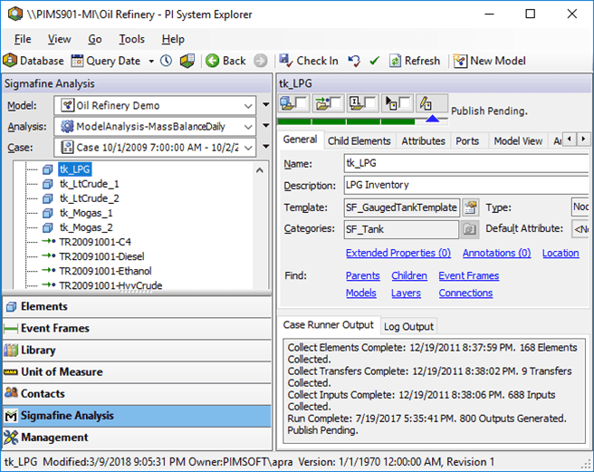Switch to the Ports tab

coord(467,141)
